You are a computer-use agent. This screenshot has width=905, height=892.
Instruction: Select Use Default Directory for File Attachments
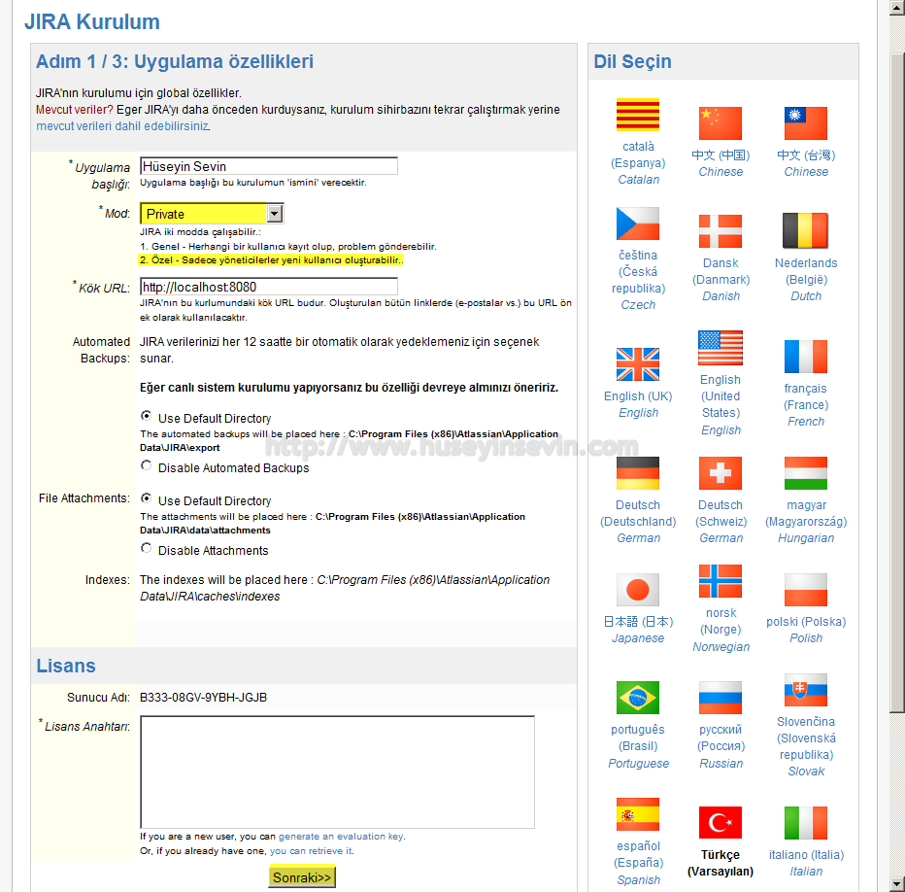[147, 498]
